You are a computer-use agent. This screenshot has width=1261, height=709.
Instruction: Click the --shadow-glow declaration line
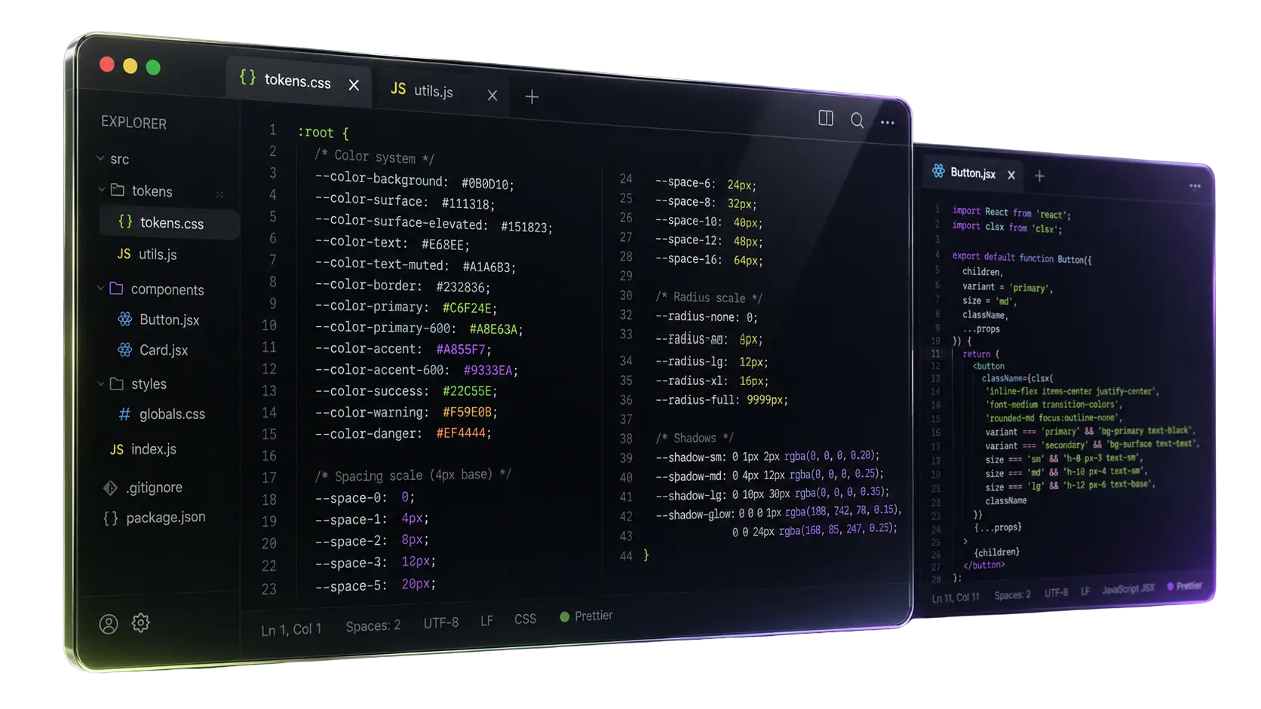tap(779, 513)
